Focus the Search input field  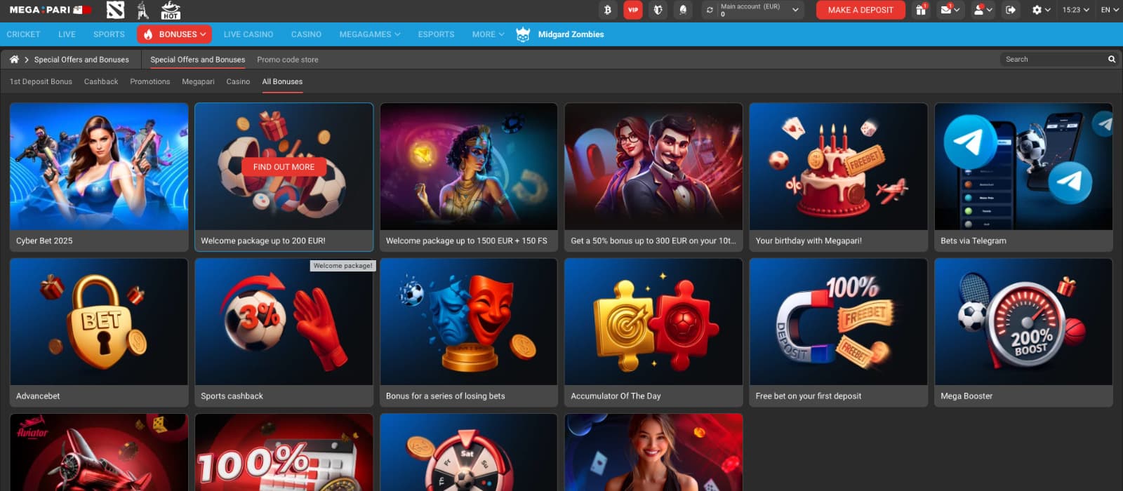tap(1053, 60)
